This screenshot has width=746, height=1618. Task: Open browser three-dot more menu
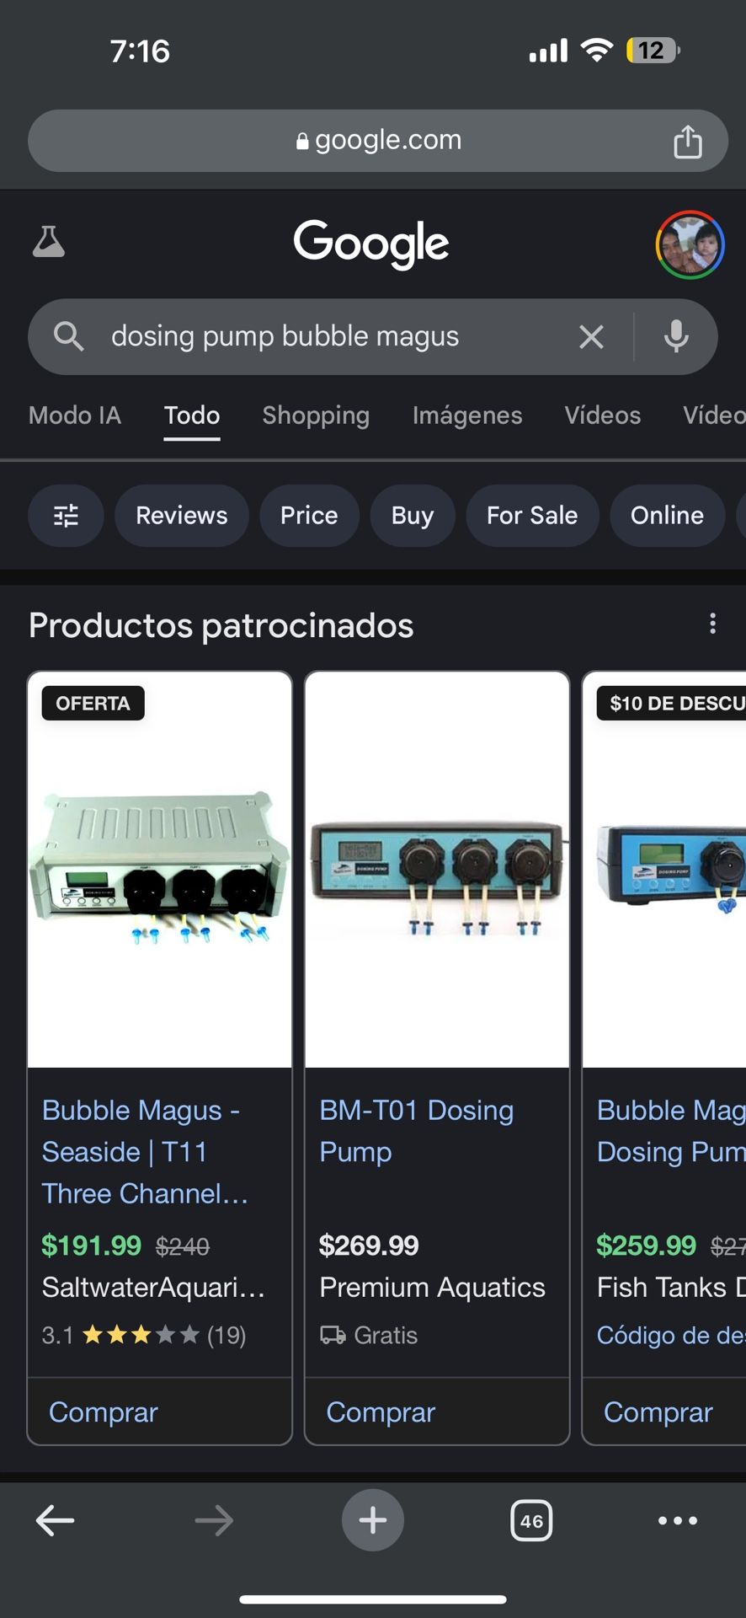pyautogui.click(x=677, y=1520)
